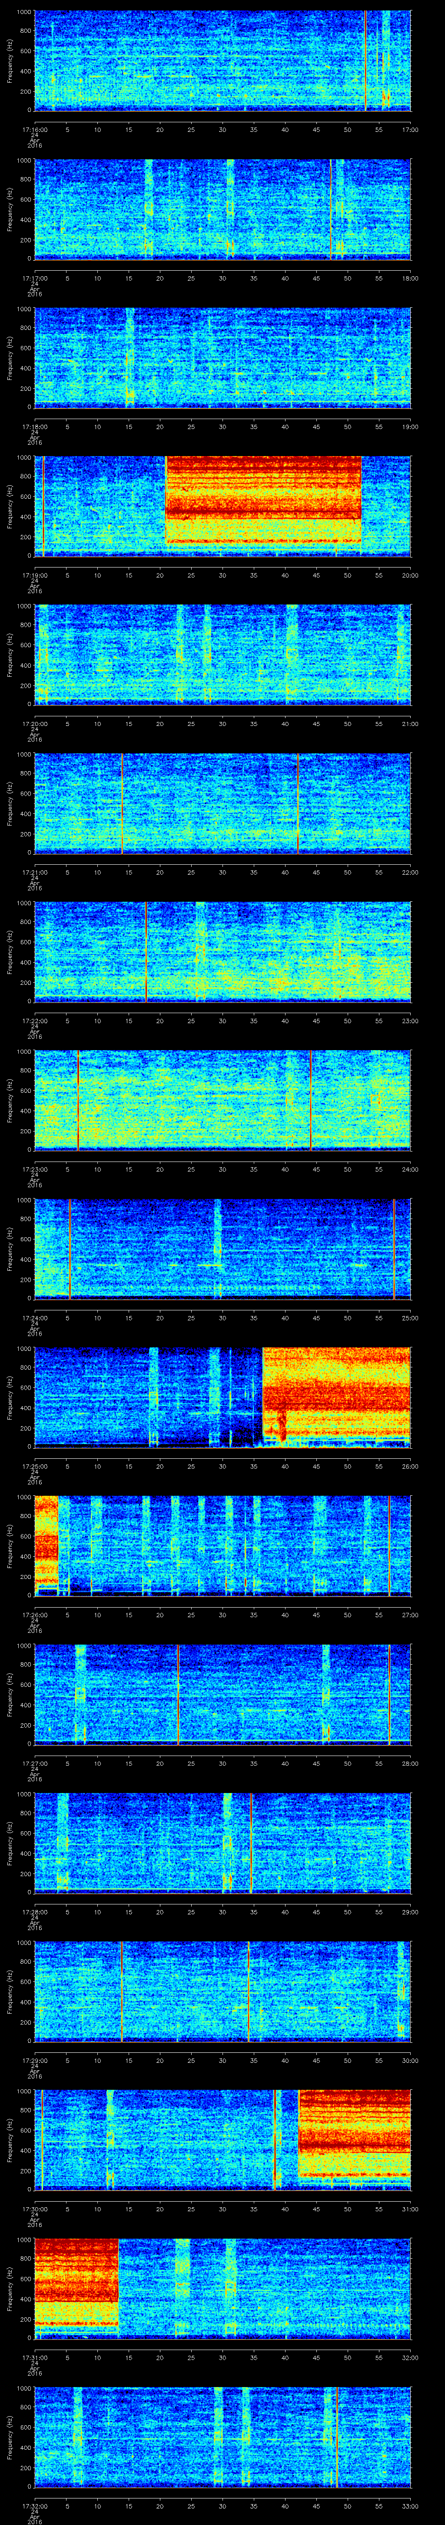Select the red noise block starting the 17:26 spectrogram

[46, 1541]
